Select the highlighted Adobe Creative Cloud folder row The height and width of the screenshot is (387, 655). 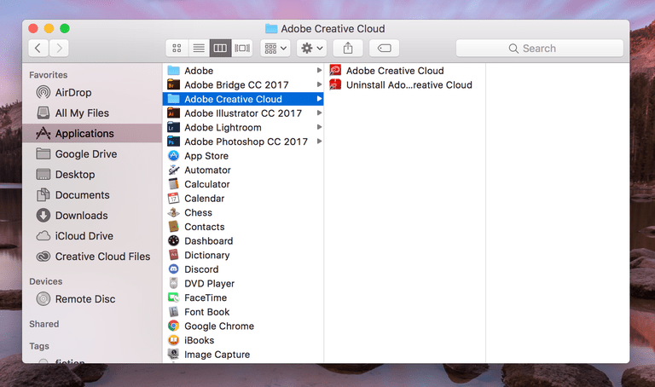(x=243, y=99)
